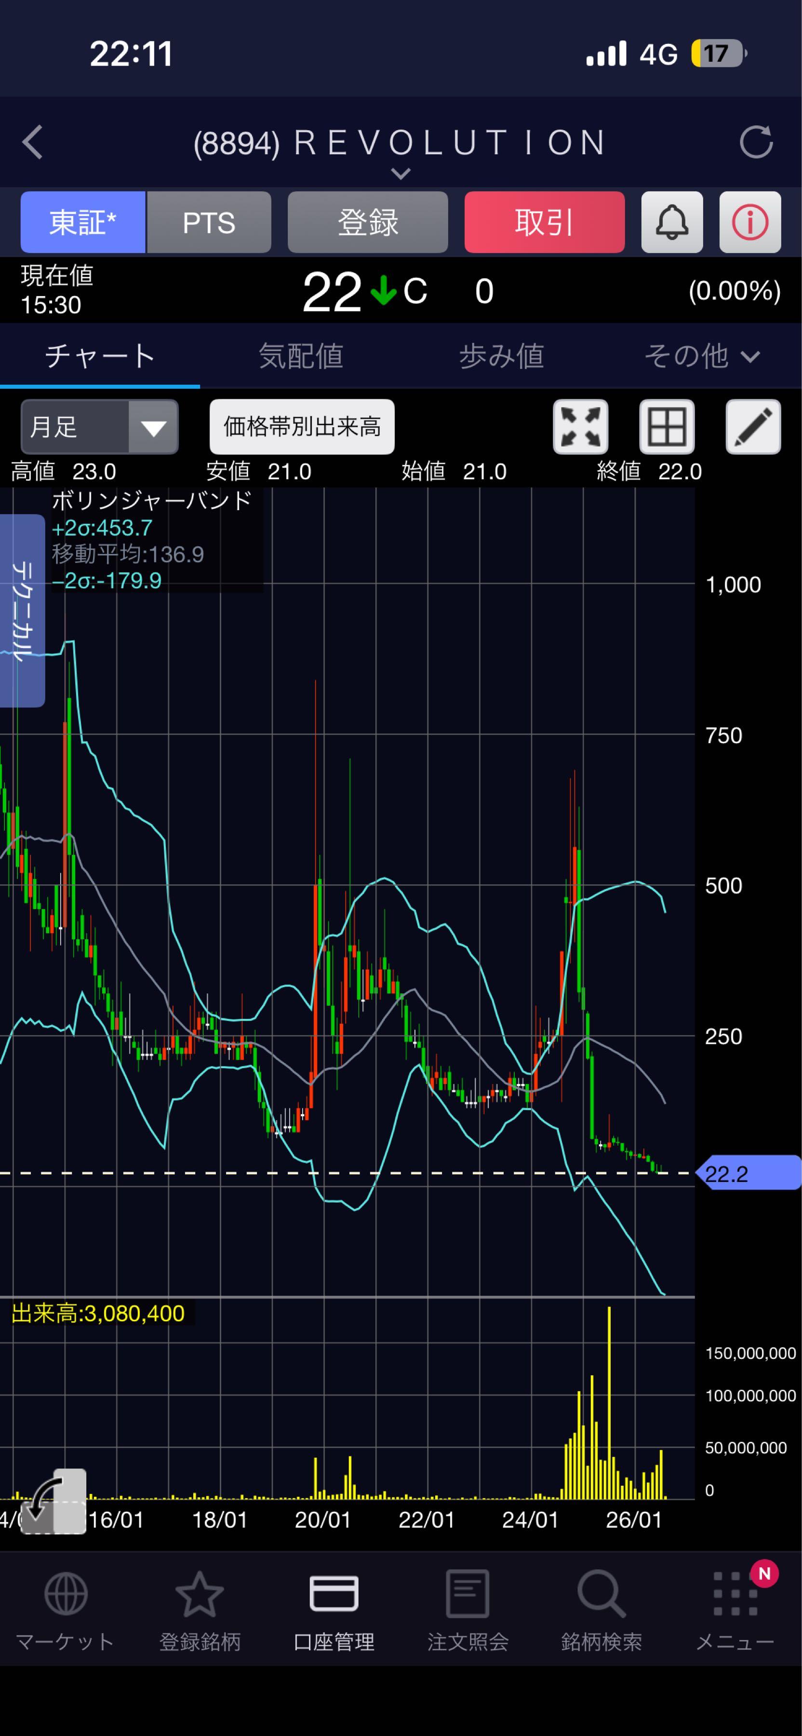
Task: Tap the 22/01 date axis label
Action: [427, 1519]
